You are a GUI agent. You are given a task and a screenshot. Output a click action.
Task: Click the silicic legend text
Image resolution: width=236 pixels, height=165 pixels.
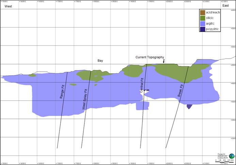pyautogui.click(x=210, y=18)
